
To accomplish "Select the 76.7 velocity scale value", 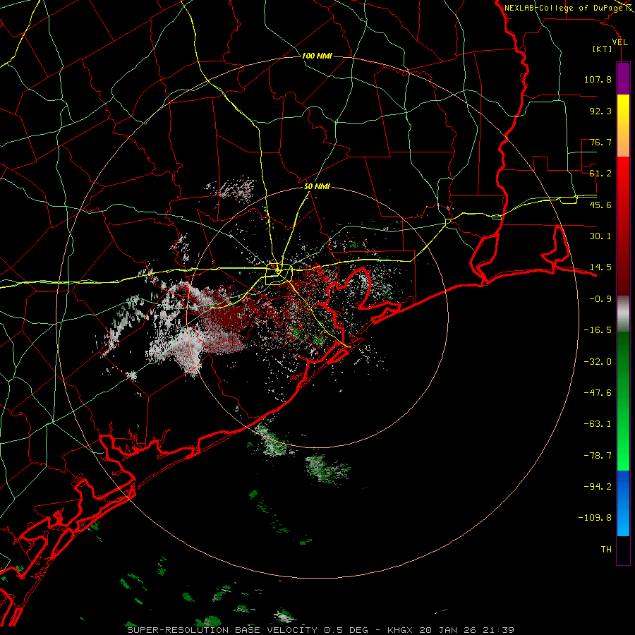I will (600, 142).
